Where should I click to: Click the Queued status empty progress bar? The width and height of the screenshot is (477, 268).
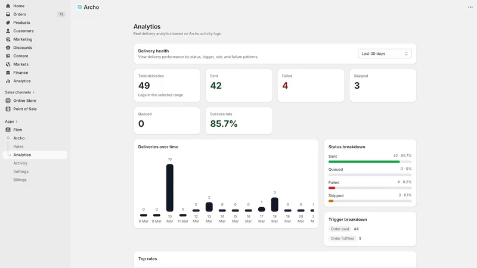(370, 174)
